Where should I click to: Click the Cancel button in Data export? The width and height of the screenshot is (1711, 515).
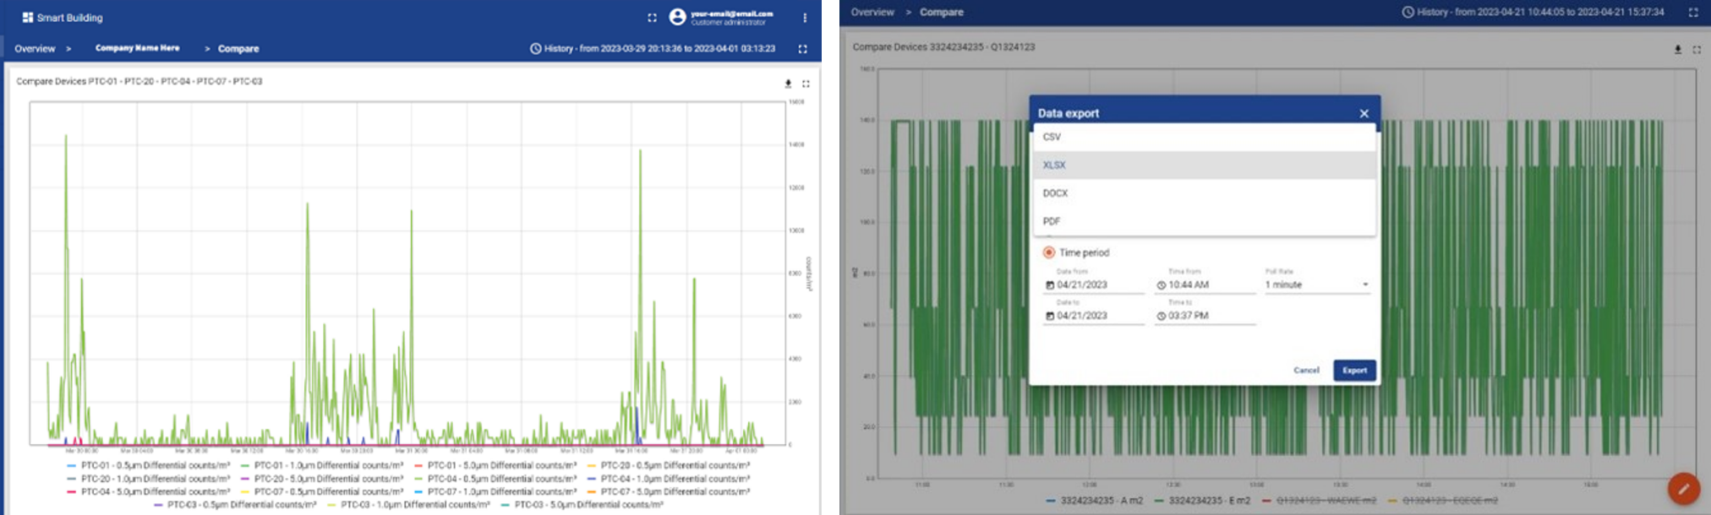[x=1306, y=371]
